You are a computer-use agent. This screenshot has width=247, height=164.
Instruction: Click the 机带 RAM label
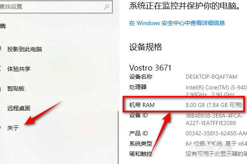[142, 105]
